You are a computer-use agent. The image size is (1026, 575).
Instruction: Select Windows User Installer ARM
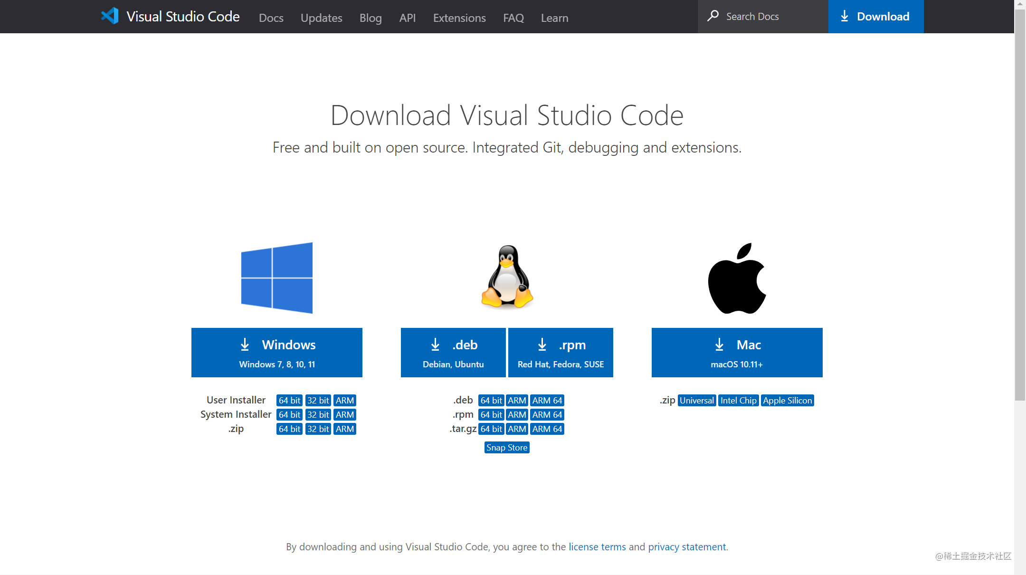click(344, 400)
